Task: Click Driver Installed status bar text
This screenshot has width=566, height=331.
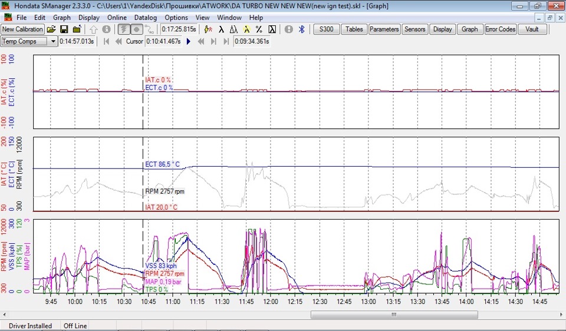Action: click(30, 326)
